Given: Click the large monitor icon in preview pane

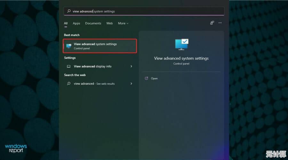Looking at the screenshot, I should [x=181, y=44].
